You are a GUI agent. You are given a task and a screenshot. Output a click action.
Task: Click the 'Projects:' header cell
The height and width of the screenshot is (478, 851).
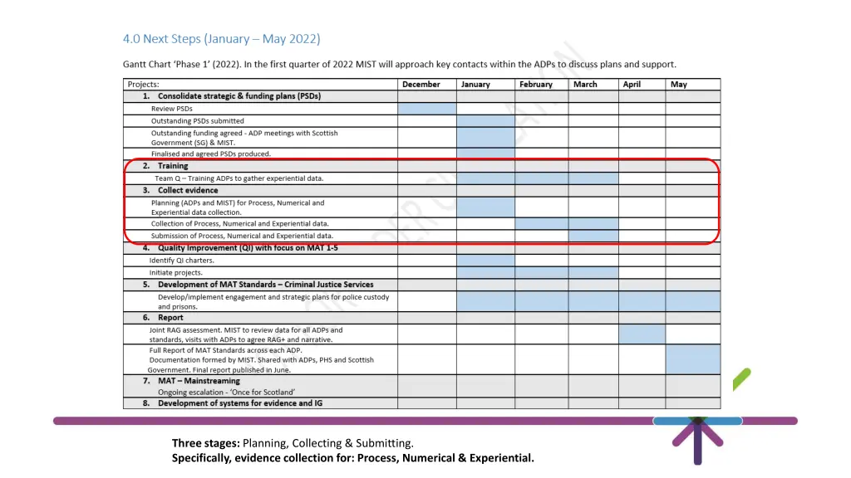tap(260, 85)
